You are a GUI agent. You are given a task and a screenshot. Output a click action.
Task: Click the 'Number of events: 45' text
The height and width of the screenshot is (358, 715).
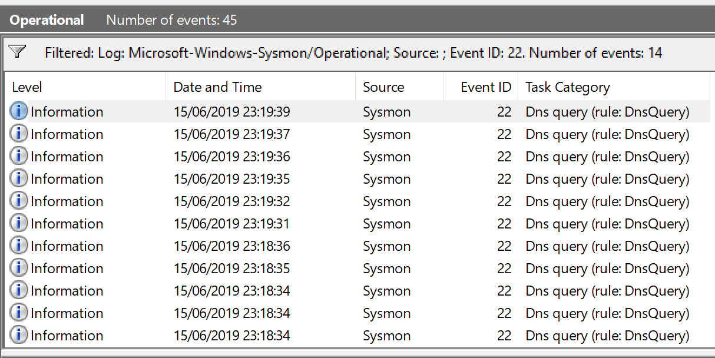click(171, 20)
